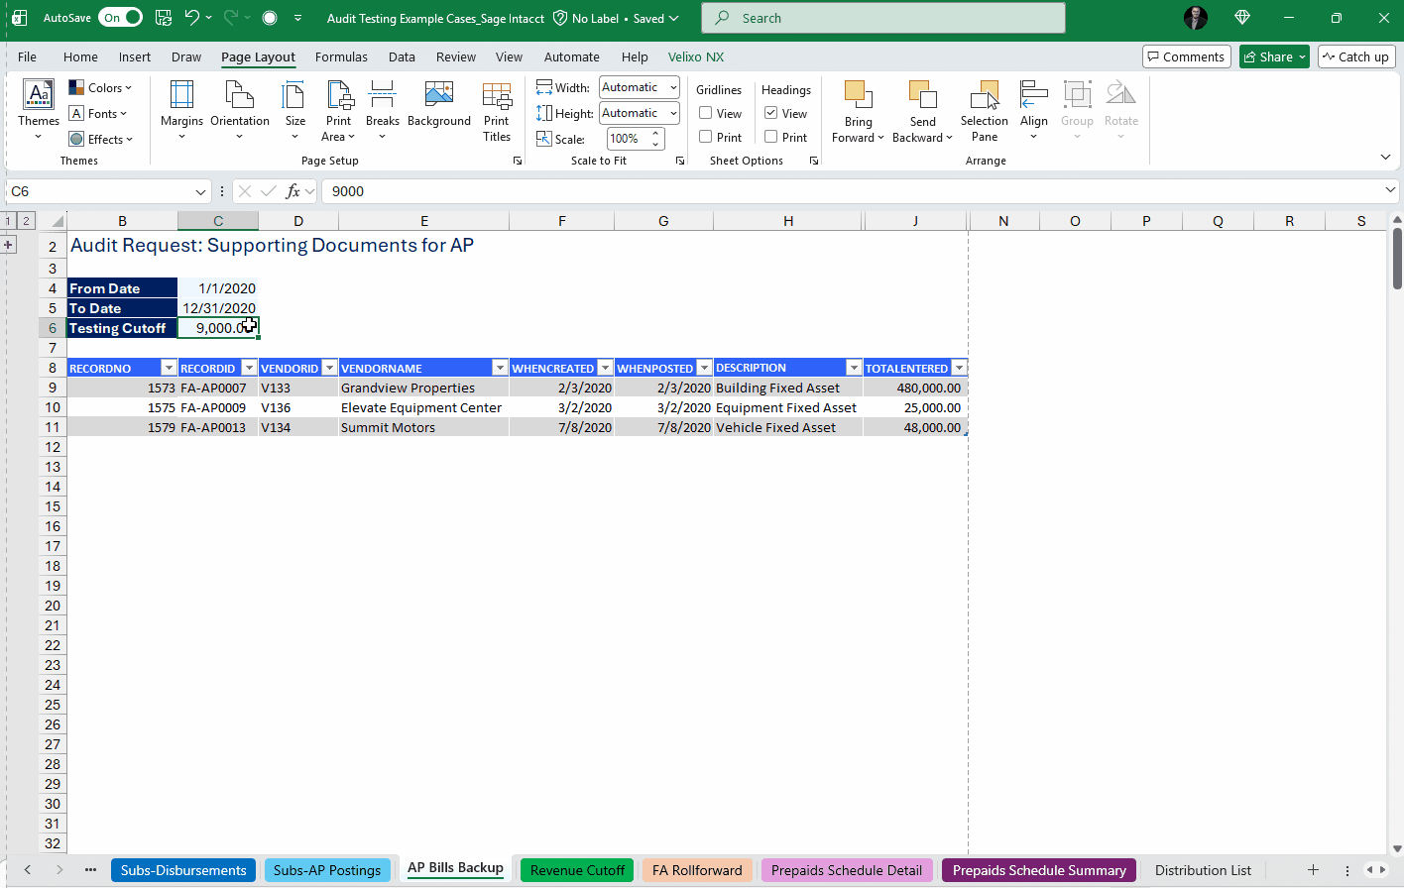Open the VENDORNAME column filter
The height and width of the screenshot is (888, 1404).
[x=501, y=367]
